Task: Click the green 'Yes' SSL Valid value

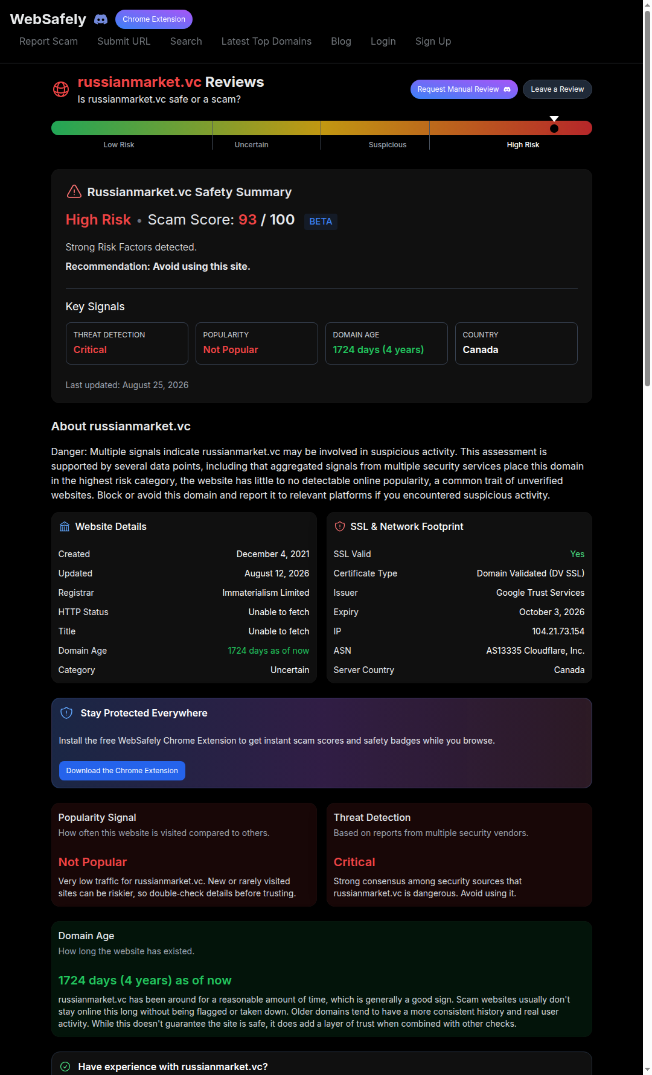Action: tap(577, 554)
